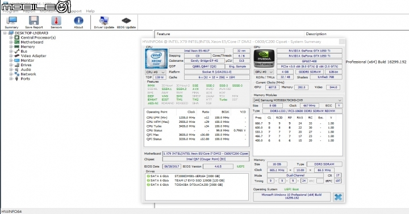Screen dimensions: 409x214
Task: Click the QPI Max operating point row
Action: coord(196,135)
